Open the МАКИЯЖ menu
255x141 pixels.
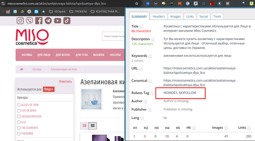[99, 55]
